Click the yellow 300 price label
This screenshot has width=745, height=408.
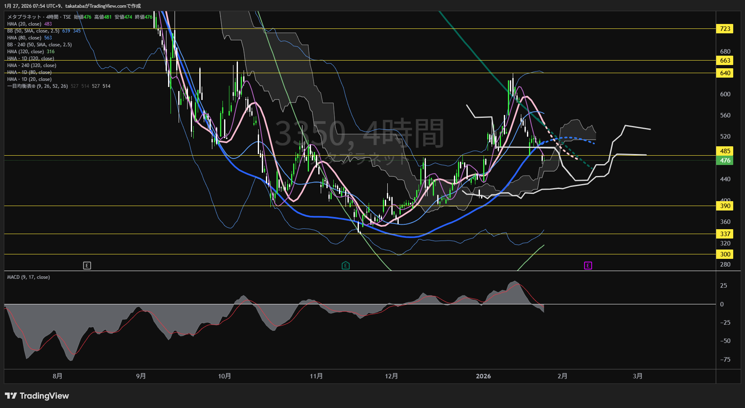coord(725,254)
